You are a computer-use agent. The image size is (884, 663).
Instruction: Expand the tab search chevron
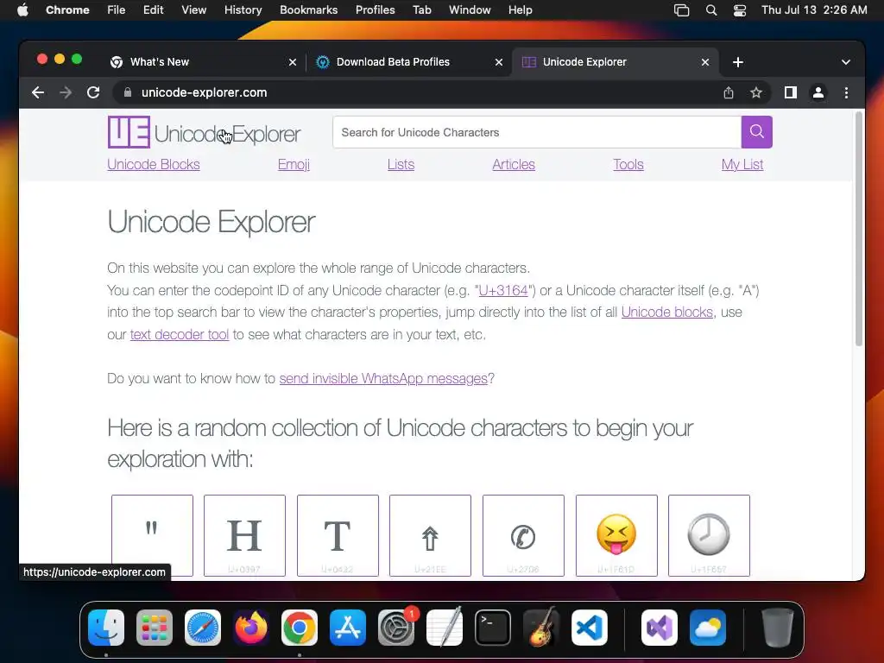(x=846, y=62)
